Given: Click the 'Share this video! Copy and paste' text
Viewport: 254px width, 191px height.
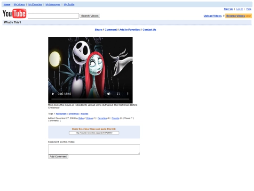Looking at the screenshot, I should [x=94, y=129].
